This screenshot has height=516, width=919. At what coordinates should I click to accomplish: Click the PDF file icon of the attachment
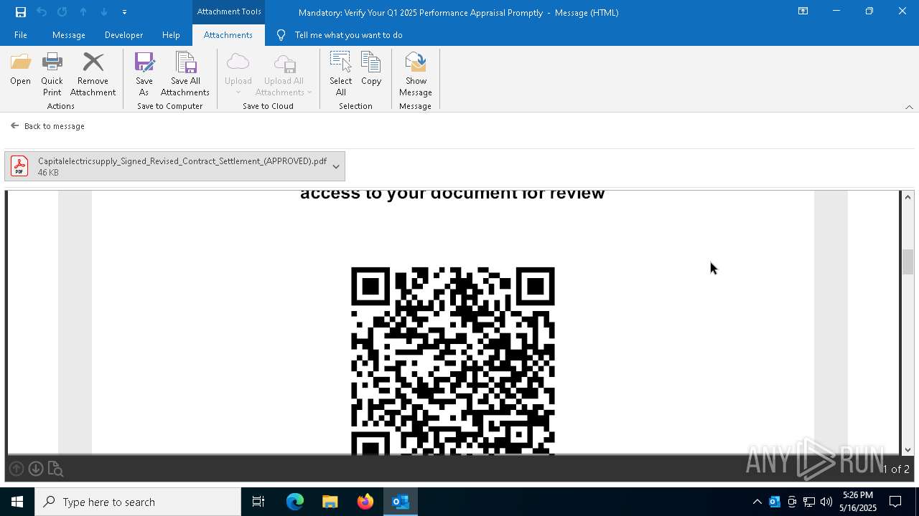(19, 166)
